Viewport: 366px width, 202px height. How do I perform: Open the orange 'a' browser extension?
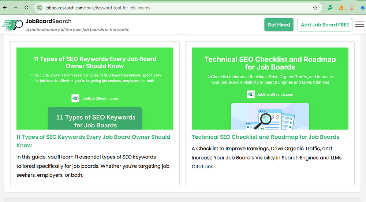341,8
